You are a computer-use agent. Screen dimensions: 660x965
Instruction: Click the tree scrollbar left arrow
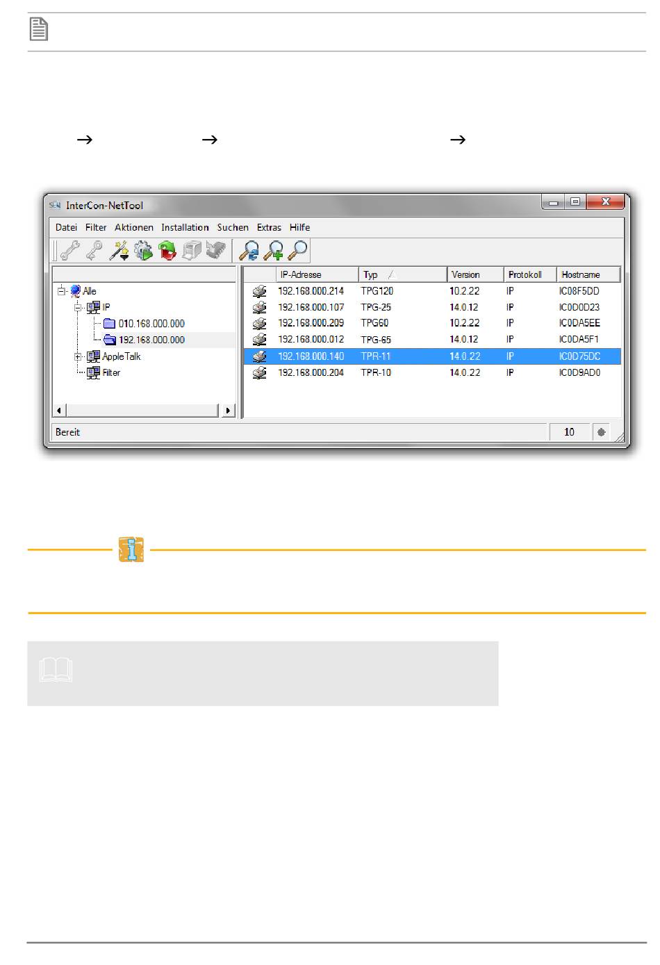(59, 411)
